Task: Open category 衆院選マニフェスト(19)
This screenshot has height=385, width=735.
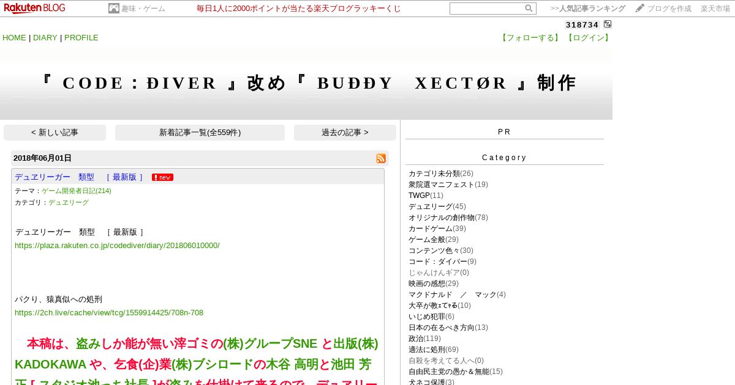Action: coord(448,185)
